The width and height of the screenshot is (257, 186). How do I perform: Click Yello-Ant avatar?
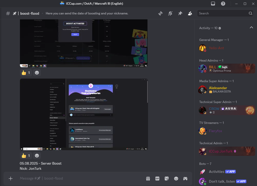coord(202,48)
